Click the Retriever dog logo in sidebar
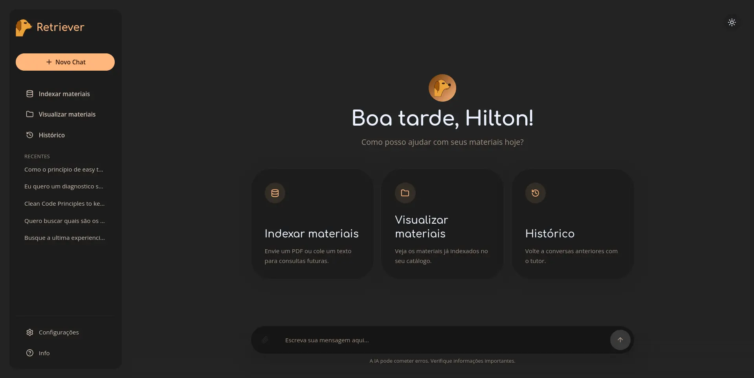The width and height of the screenshot is (754, 378). pos(24,27)
